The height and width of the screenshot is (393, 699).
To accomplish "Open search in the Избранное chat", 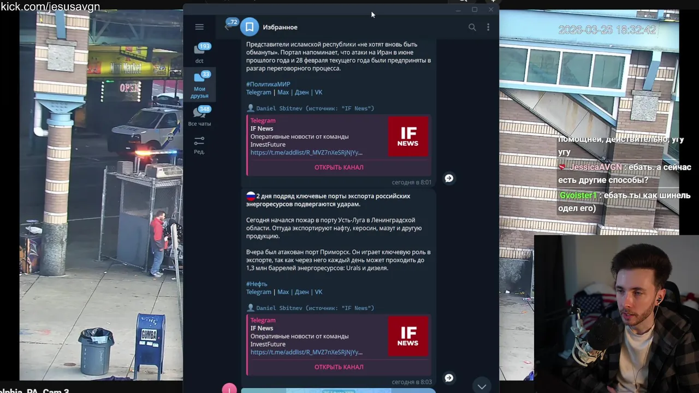I will pos(472,27).
